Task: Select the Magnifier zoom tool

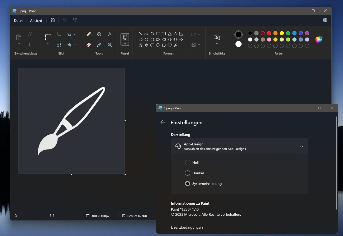Action: [110, 45]
